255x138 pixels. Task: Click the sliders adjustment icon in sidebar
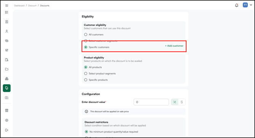[x=7, y=50]
